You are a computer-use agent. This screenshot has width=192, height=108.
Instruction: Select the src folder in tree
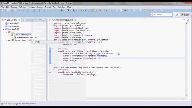pos(13,32)
